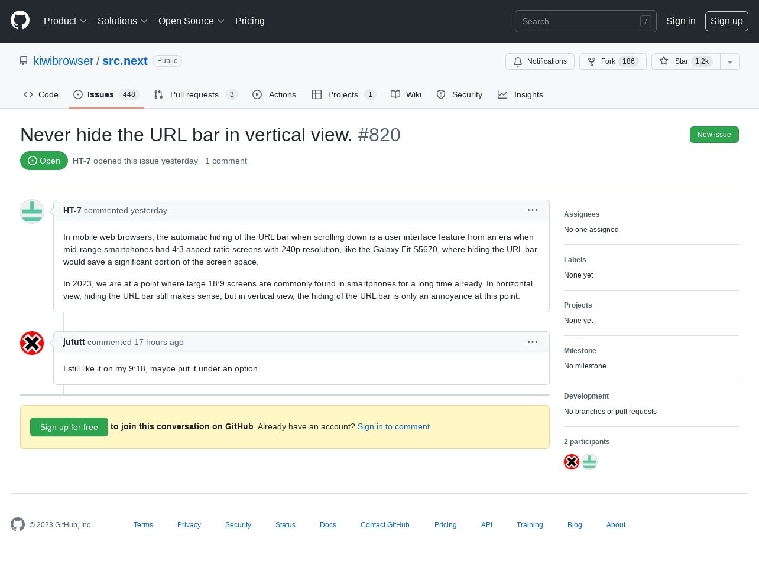Screen dimensions: 759x561
Task: Open the Pricing page from header
Action: click(250, 21)
